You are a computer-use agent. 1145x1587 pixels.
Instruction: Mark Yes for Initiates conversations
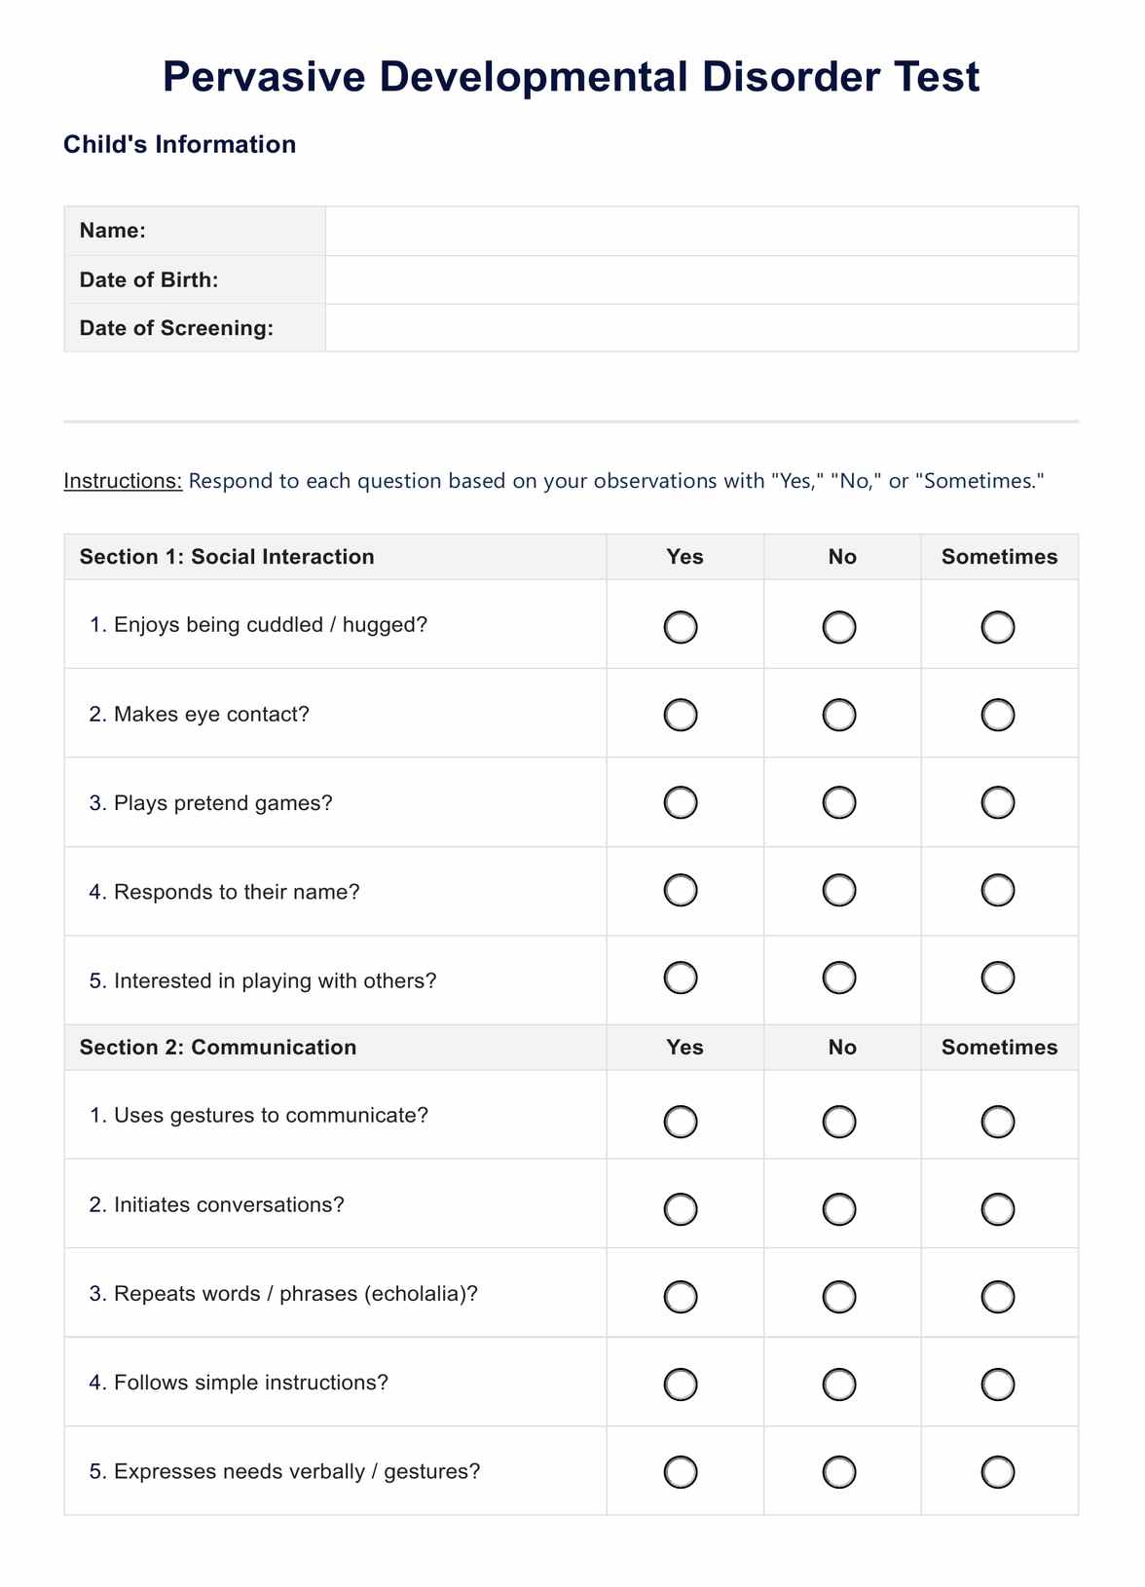(681, 1209)
